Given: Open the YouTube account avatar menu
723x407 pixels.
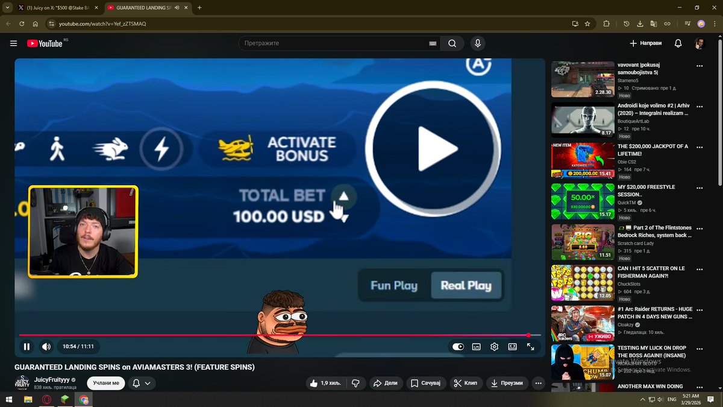Looking at the screenshot, I should click(700, 43).
